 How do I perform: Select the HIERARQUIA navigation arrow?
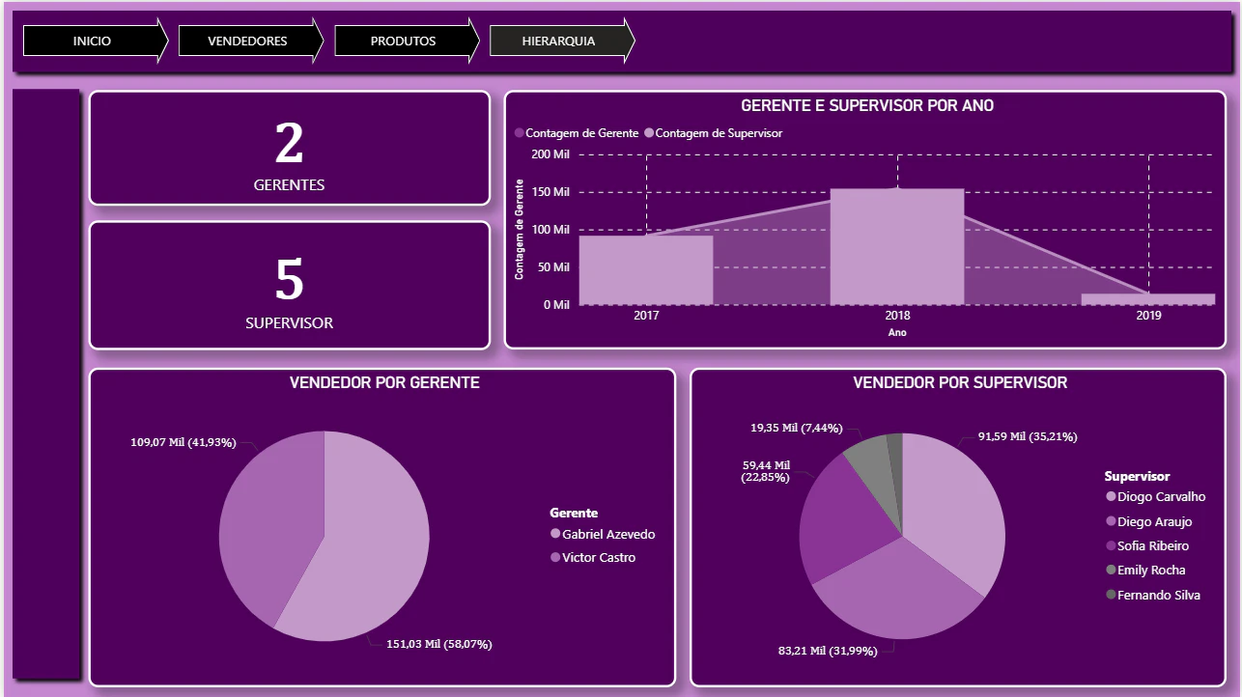coord(563,42)
